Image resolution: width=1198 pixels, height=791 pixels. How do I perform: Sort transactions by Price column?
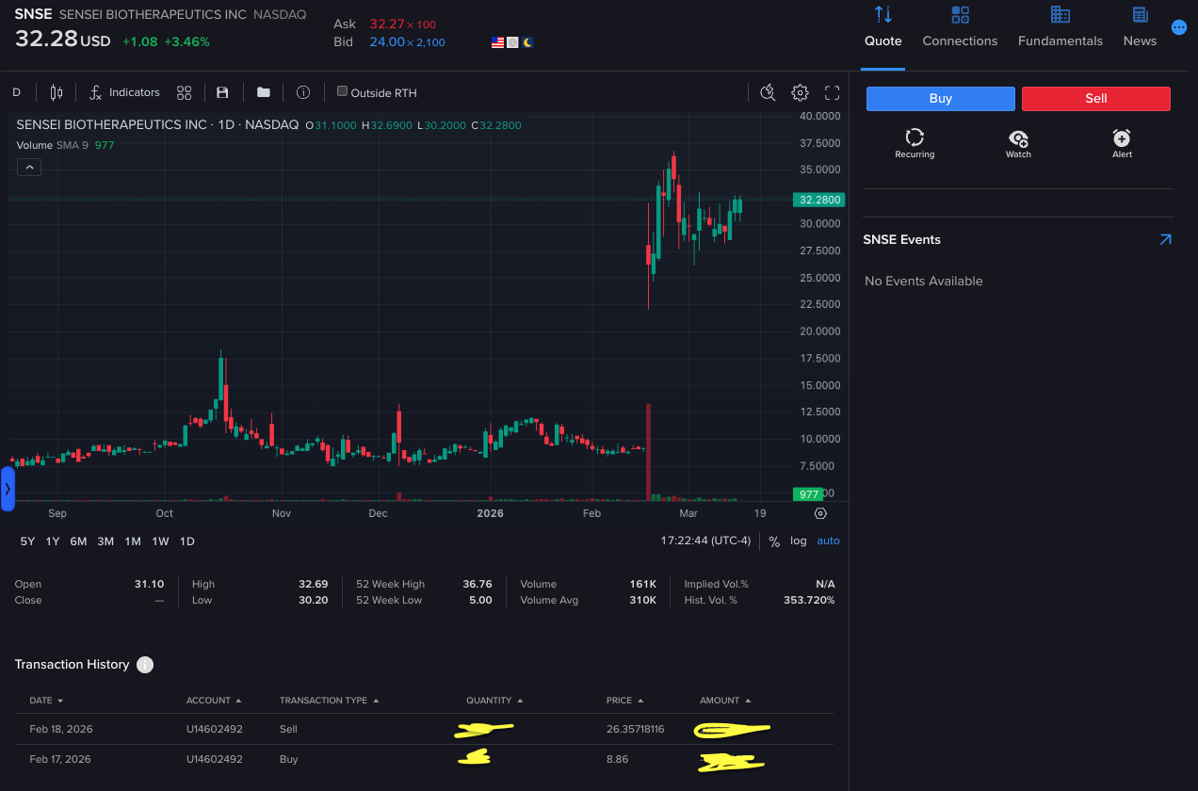(625, 701)
